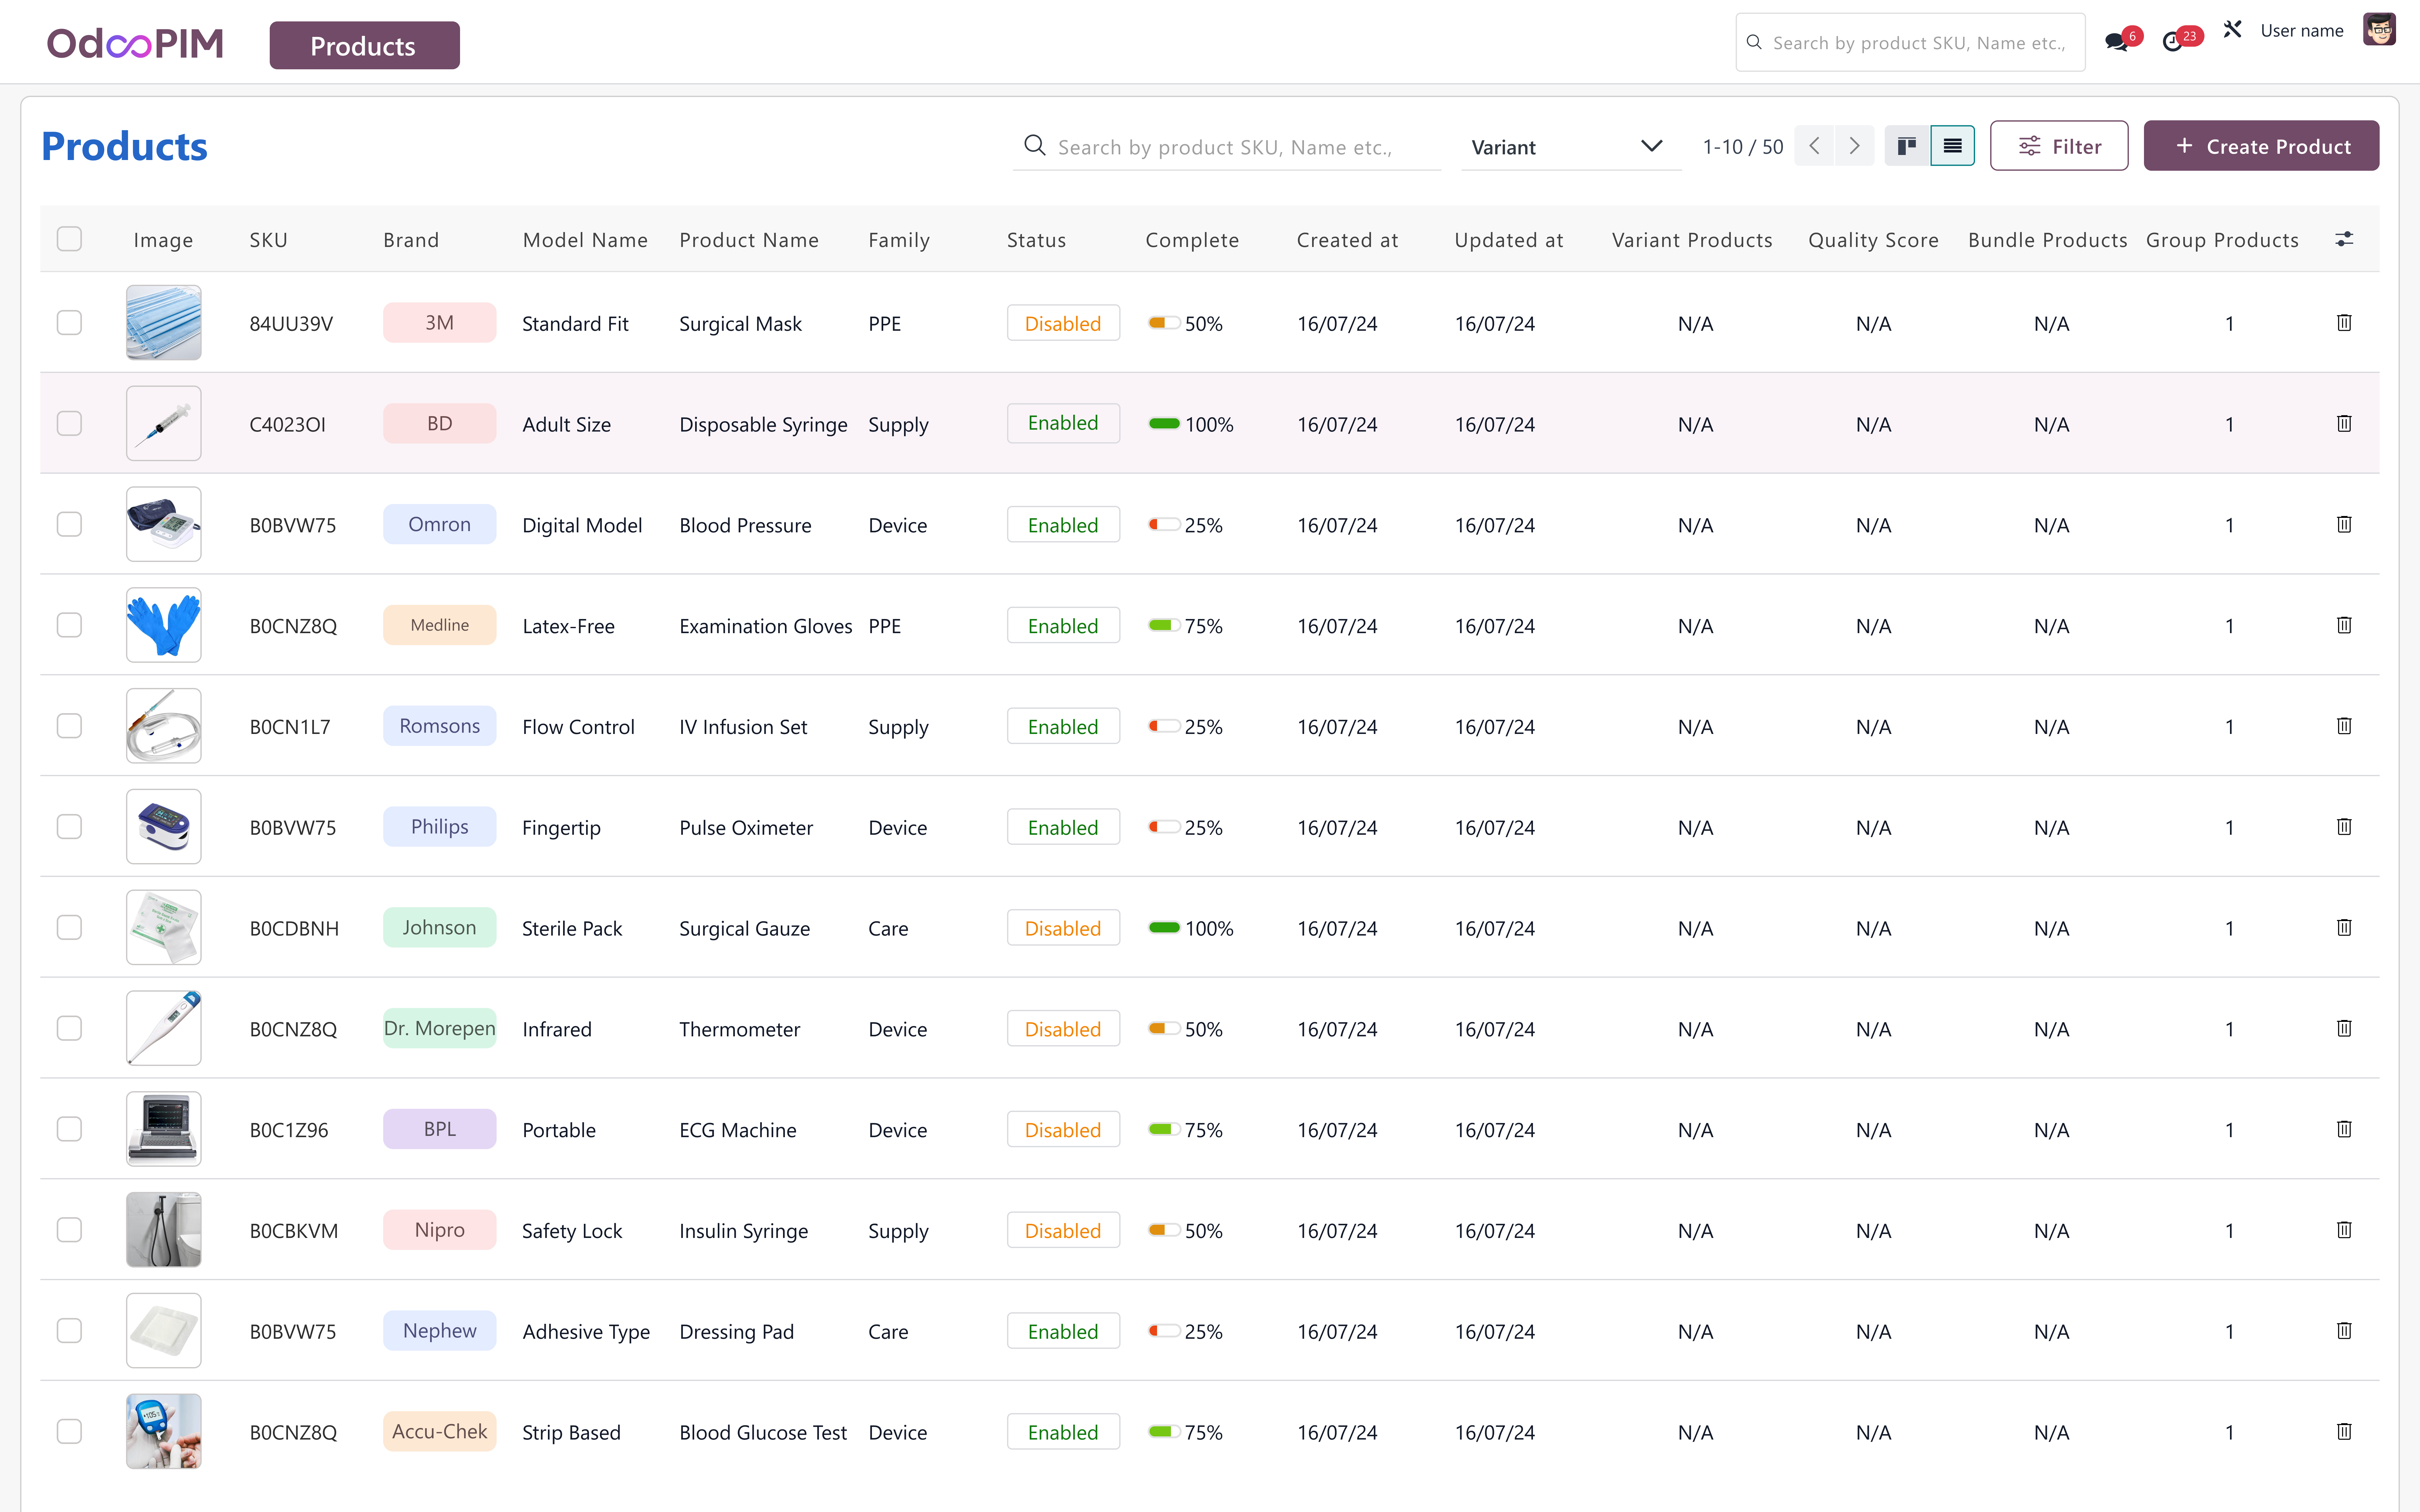2420x1512 pixels.
Task: Check the select-all header checkbox
Action: (x=69, y=239)
